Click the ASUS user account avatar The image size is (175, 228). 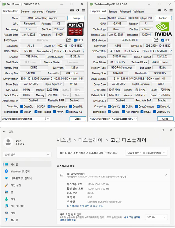click(8, 142)
